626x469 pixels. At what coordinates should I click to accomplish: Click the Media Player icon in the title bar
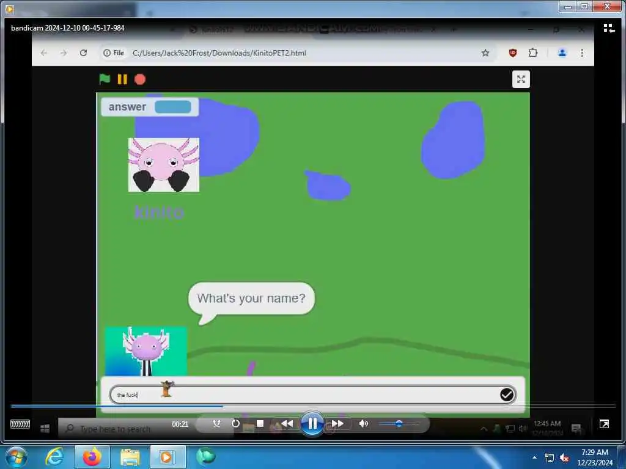coord(10,8)
